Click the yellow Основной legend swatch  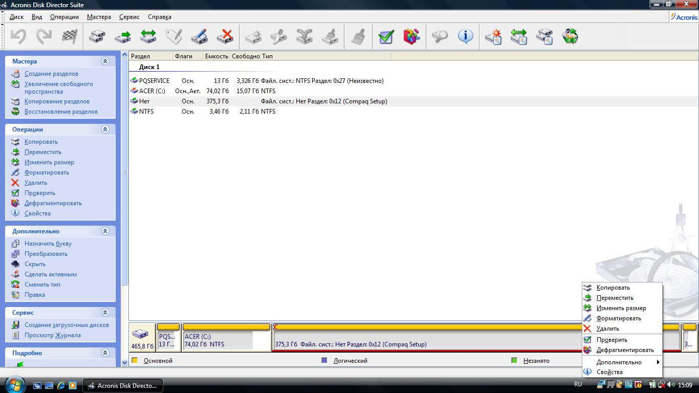click(135, 360)
